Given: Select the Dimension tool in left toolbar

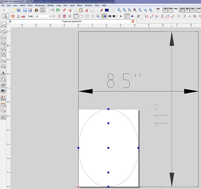Looking at the screenshot, I should tap(3, 79).
